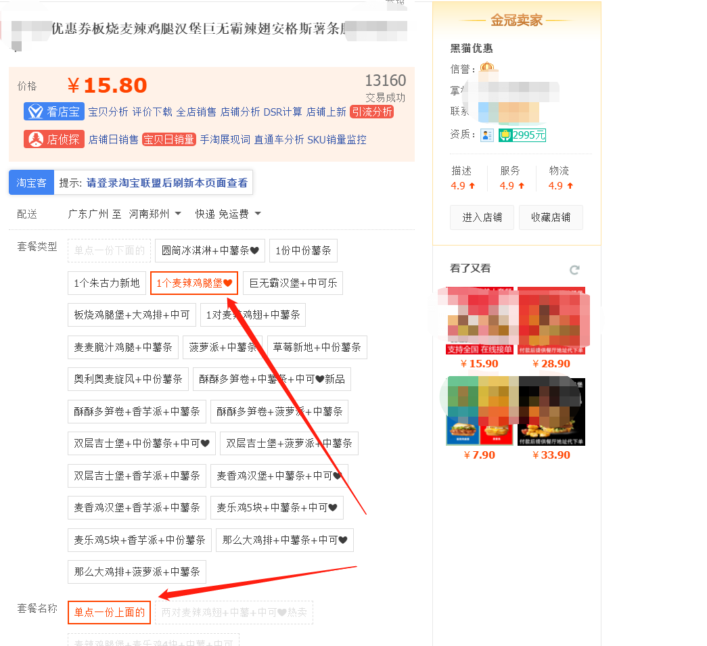Select the 1个麦辣鸡腿堡 combo option

[x=193, y=283]
